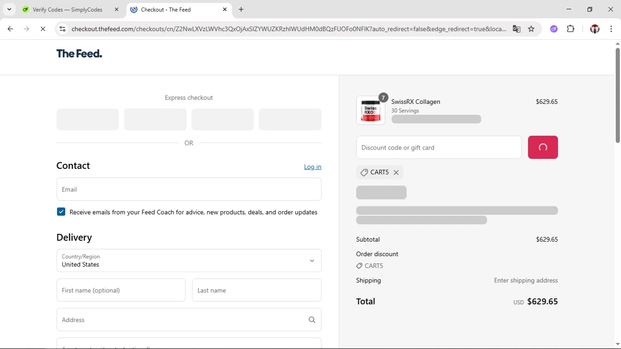Click the Address input field
The image size is (621, 349).
[189, 320]
